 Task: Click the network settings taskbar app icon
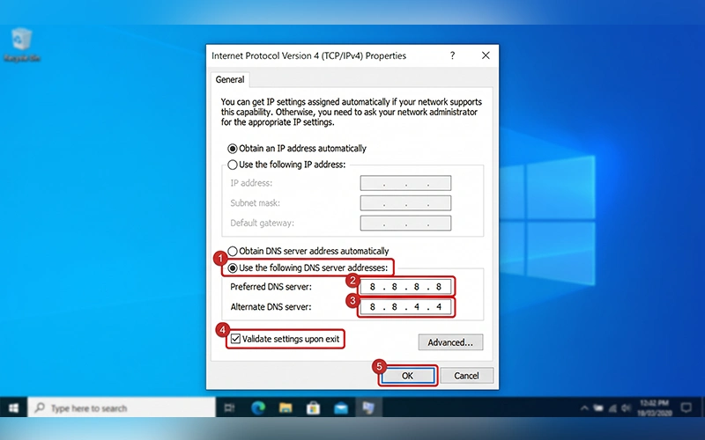(368, 407)
